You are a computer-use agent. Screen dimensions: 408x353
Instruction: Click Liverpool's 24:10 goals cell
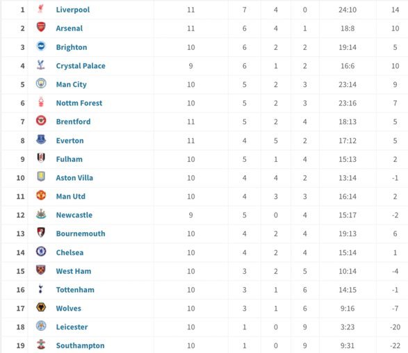click(x=348, y=10)
